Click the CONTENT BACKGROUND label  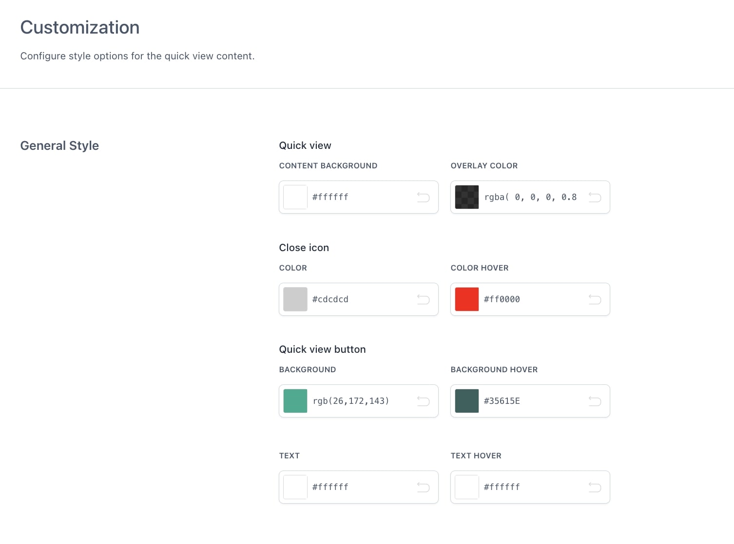[x=328, y=166]
